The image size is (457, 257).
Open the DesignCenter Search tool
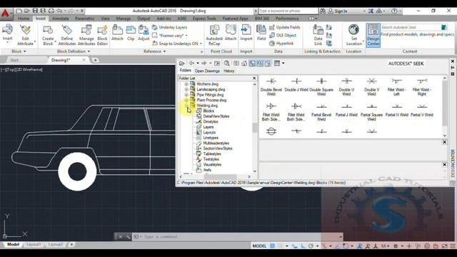pos(226,64)
